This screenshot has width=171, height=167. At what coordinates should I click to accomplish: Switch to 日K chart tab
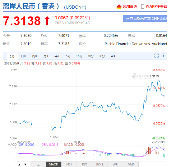click(x=24, y=56)
